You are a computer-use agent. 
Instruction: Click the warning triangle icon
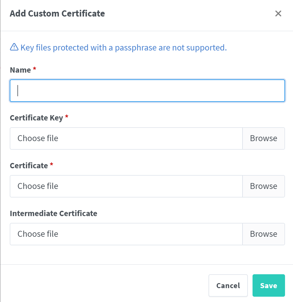(x=14, y=47)
